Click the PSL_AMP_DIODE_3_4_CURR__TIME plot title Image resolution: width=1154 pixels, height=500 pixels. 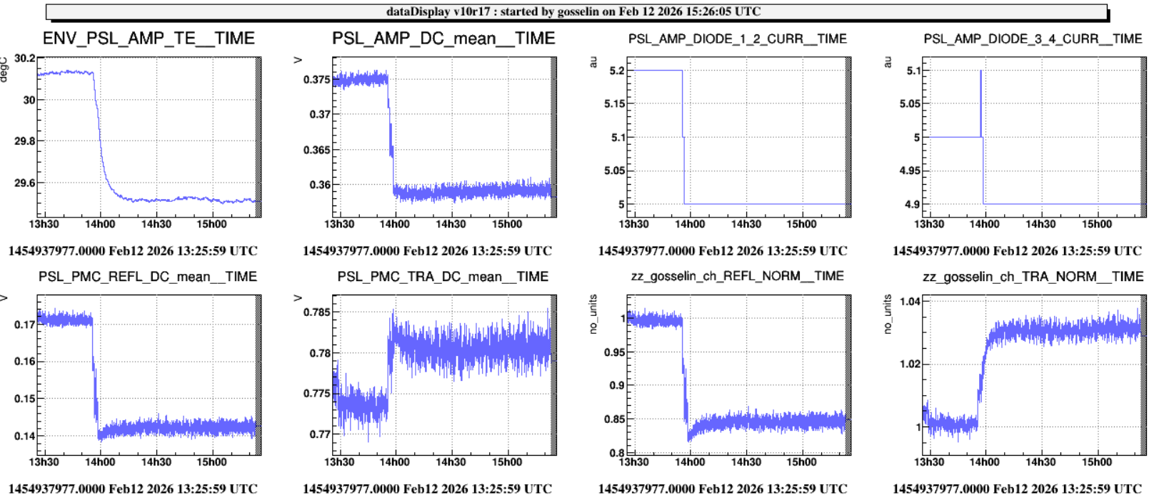tap(1033, 39)
